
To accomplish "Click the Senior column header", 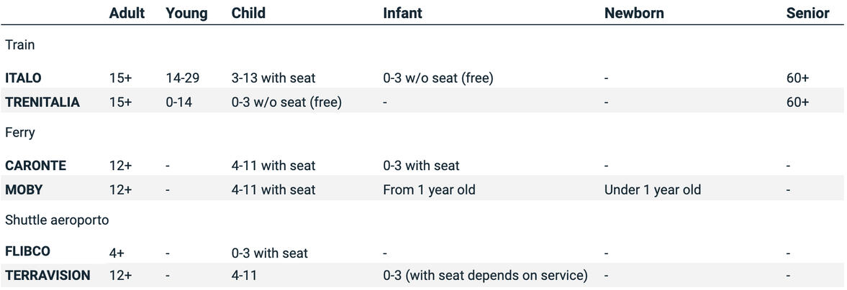I will tap(807, 13).
